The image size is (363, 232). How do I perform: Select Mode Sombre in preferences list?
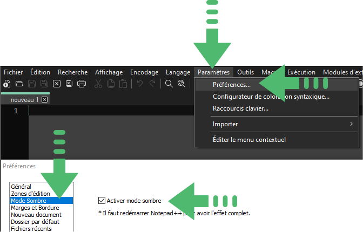pos(42,201)
